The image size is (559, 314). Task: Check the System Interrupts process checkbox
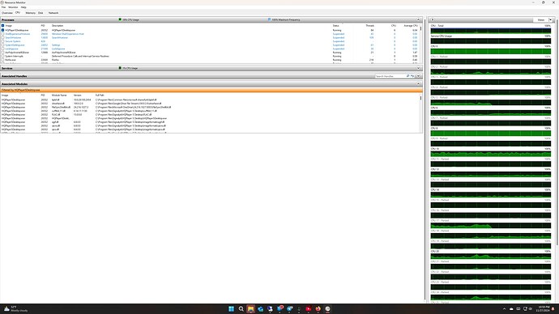coord(3,57)
